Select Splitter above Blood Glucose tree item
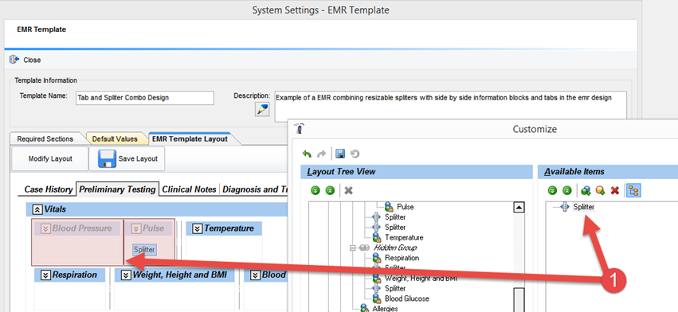This screenshot has width=678, height=312. 395,288
